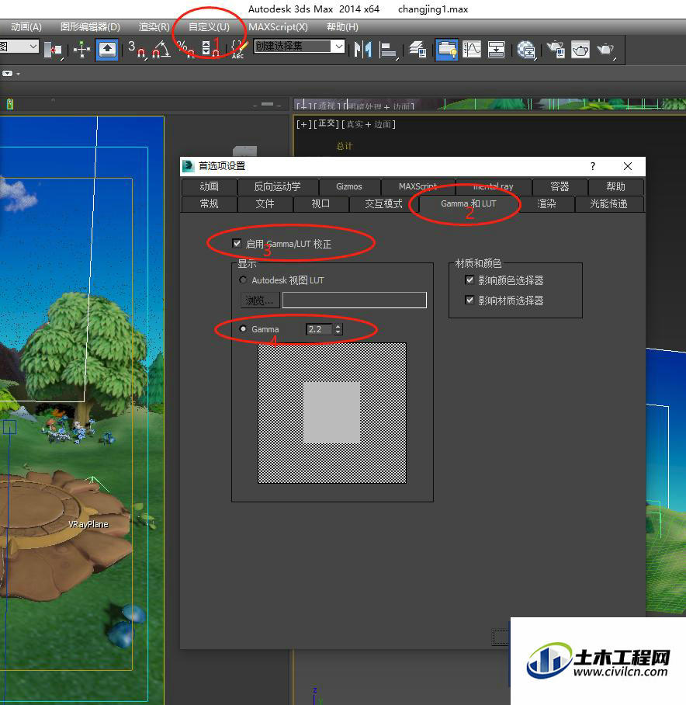Open the Rendered Frame Window icon

tap(580, 50)
